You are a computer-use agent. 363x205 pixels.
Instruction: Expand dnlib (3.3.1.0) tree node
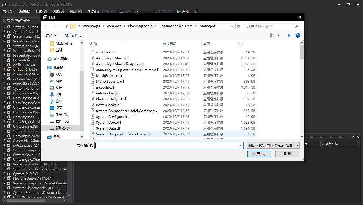4,65
